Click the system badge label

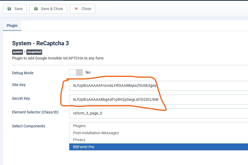point(17,52)
